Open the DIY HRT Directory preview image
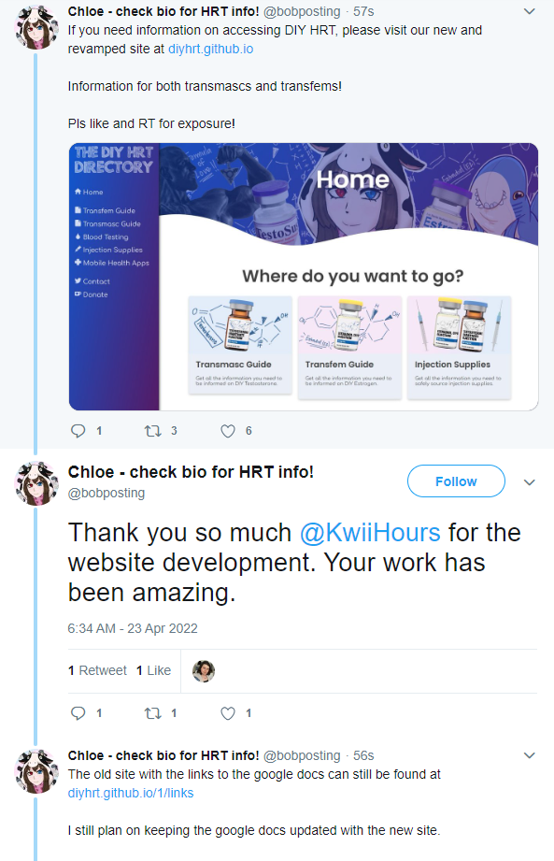 coord(304,277)
